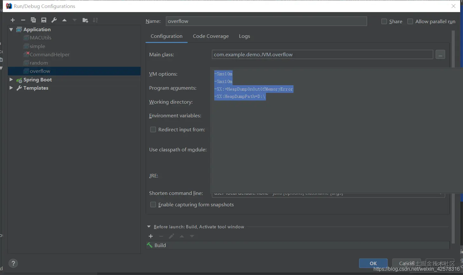The height and width of the screenshot is (275, 463).
Task: Move the configuration up in the list
Action: point(64,20)
